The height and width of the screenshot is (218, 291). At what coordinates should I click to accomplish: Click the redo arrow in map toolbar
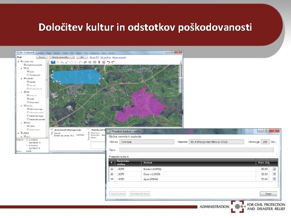tap(113, 62)
